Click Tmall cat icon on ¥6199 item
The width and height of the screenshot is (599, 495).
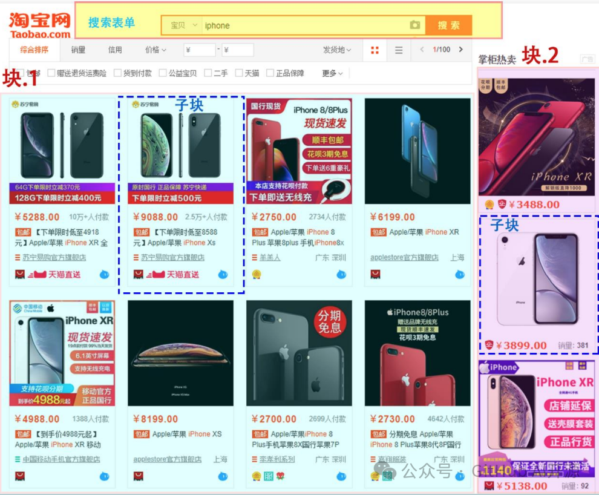pos(376,274)
